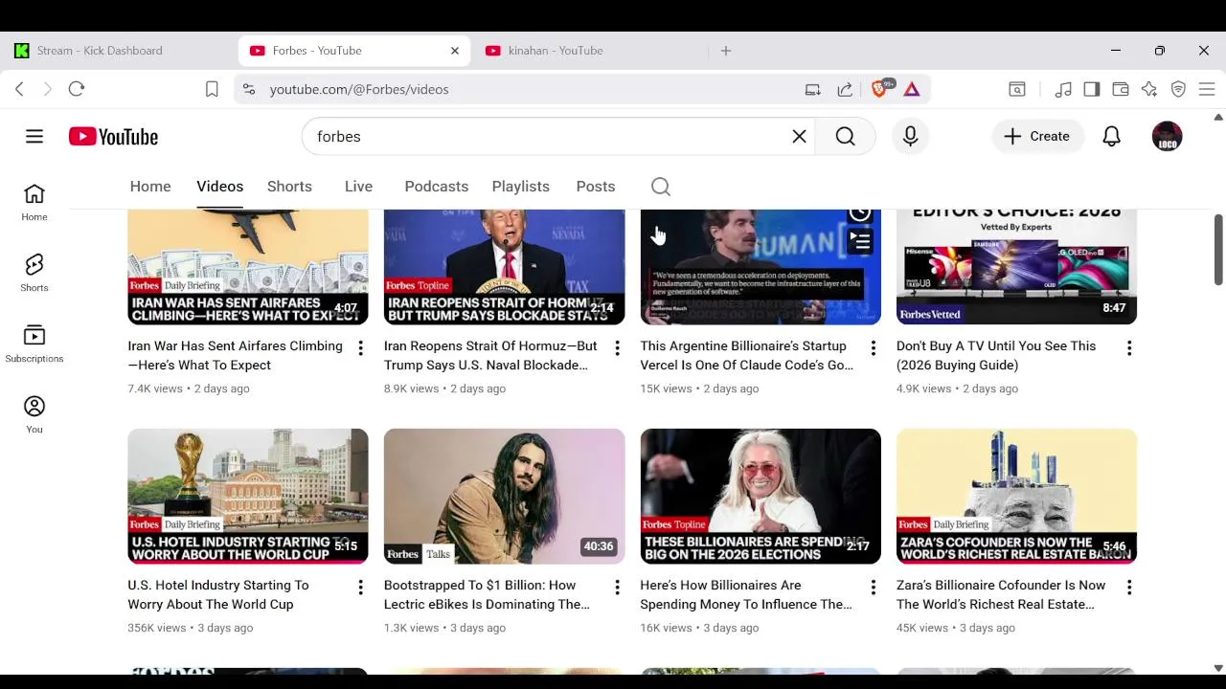Screen dimensions: 1226x689
Task: Click the World Cup trophy hotel thumbnail
Action: pyautogui.click(x=248, y=496)
